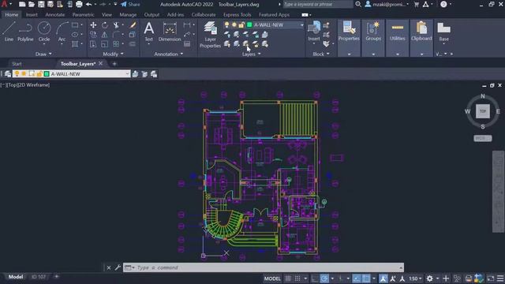505x284 pixels.
Task: Click the WCS button below ViewCube
Action: [x=482, y=138]
